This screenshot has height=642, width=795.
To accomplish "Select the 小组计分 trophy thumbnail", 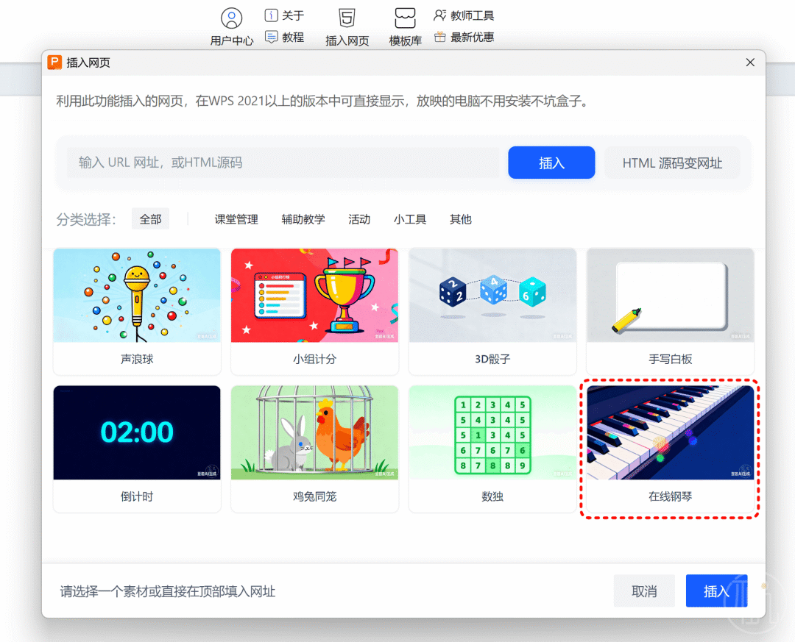I will (x=314, y=296).
